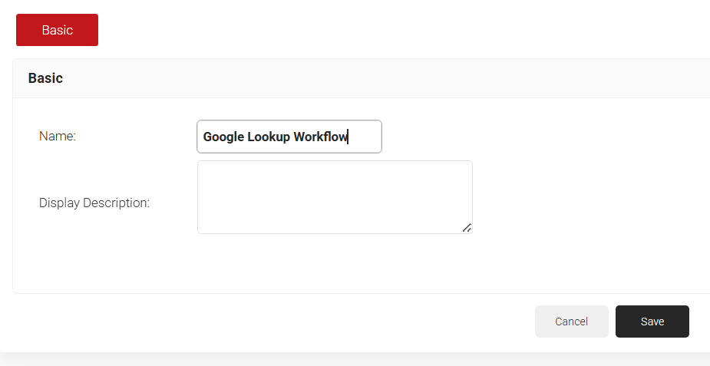Click the red Basic tab button
This screenshot has height=366, width=710.
[x=57, y=30]
